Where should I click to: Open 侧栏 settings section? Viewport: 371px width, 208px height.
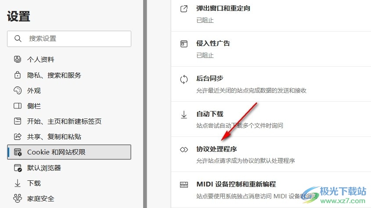(x=34, y=106)
